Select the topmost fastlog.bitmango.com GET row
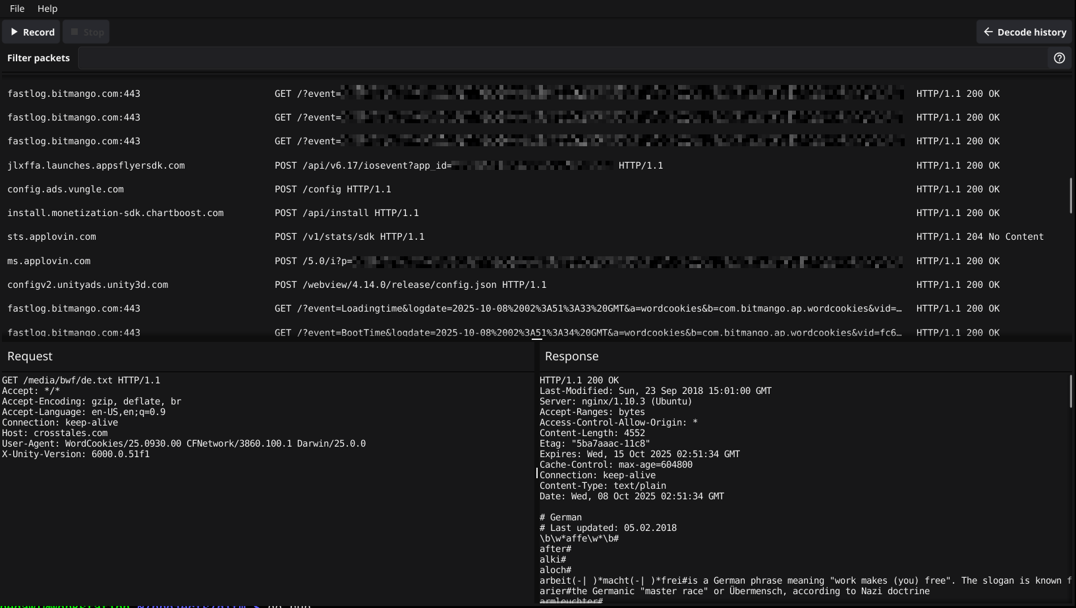Screen dimensions: 1076x608 pos(264,94)
